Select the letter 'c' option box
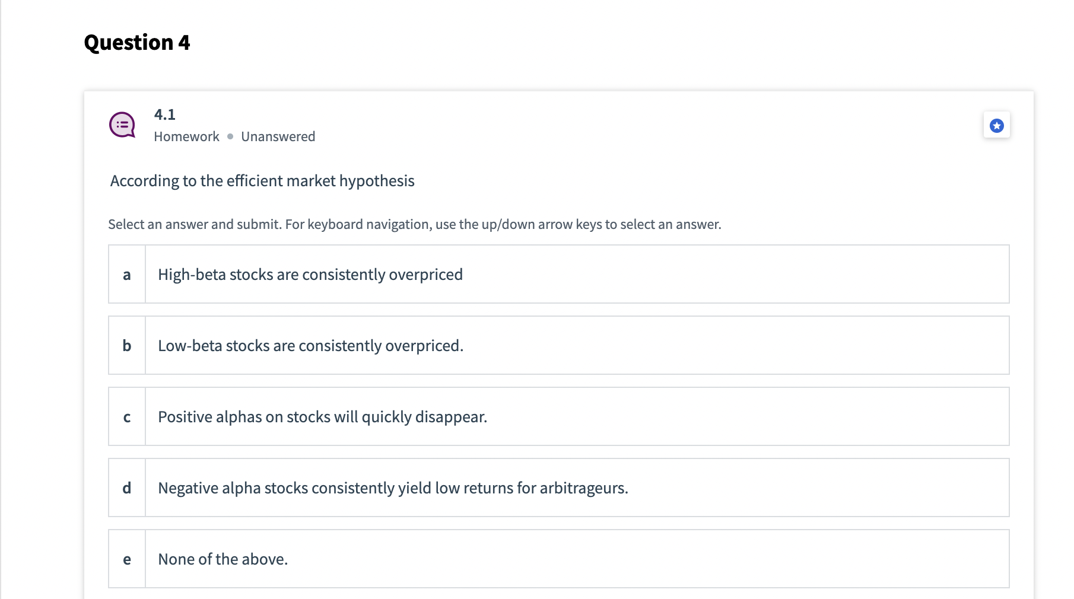Image resolution: width=1074 pixels, height=599 pixels. click(x=127, y=417)
